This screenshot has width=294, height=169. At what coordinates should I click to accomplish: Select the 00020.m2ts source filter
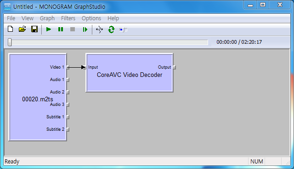click(38, 97)
